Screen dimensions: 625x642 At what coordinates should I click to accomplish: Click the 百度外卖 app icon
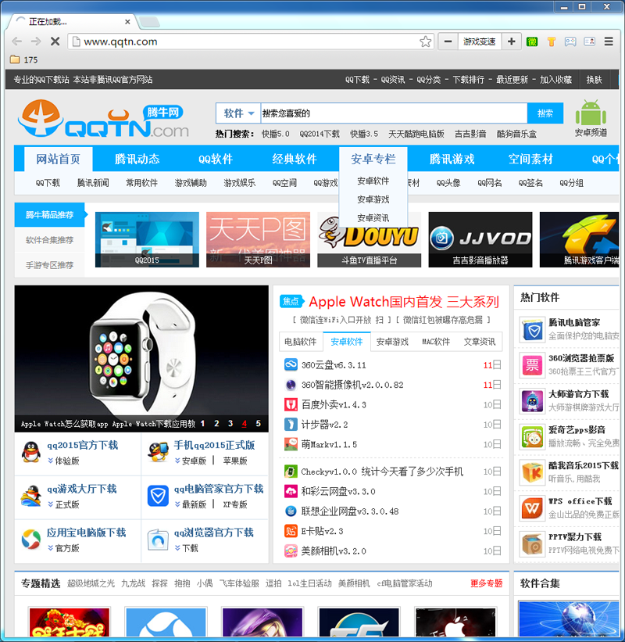coord(291,404)
